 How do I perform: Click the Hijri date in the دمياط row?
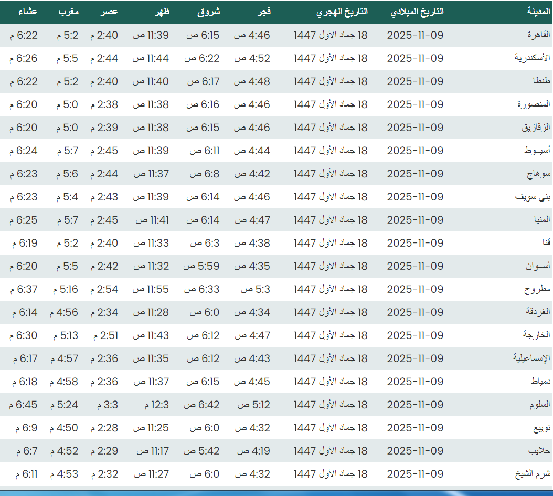click(331, 382)
